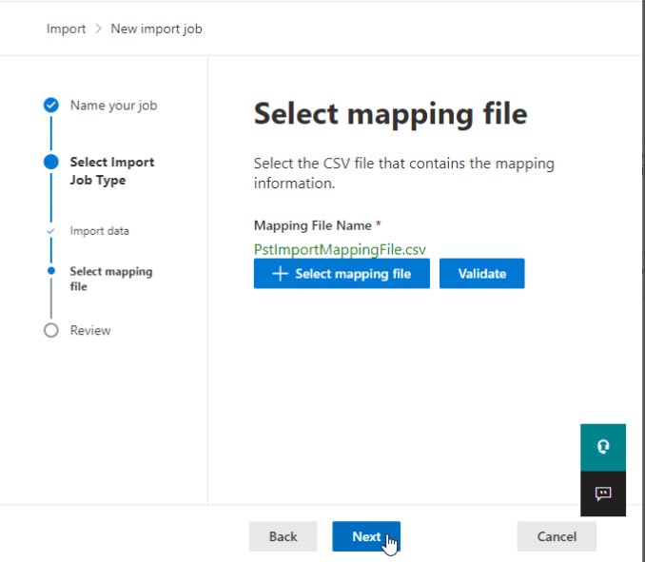Click the New import job breadcrumb
Image resolution: width=645 pixels, height=562 pixels.
pyautogui.click(x=156, y=29)
